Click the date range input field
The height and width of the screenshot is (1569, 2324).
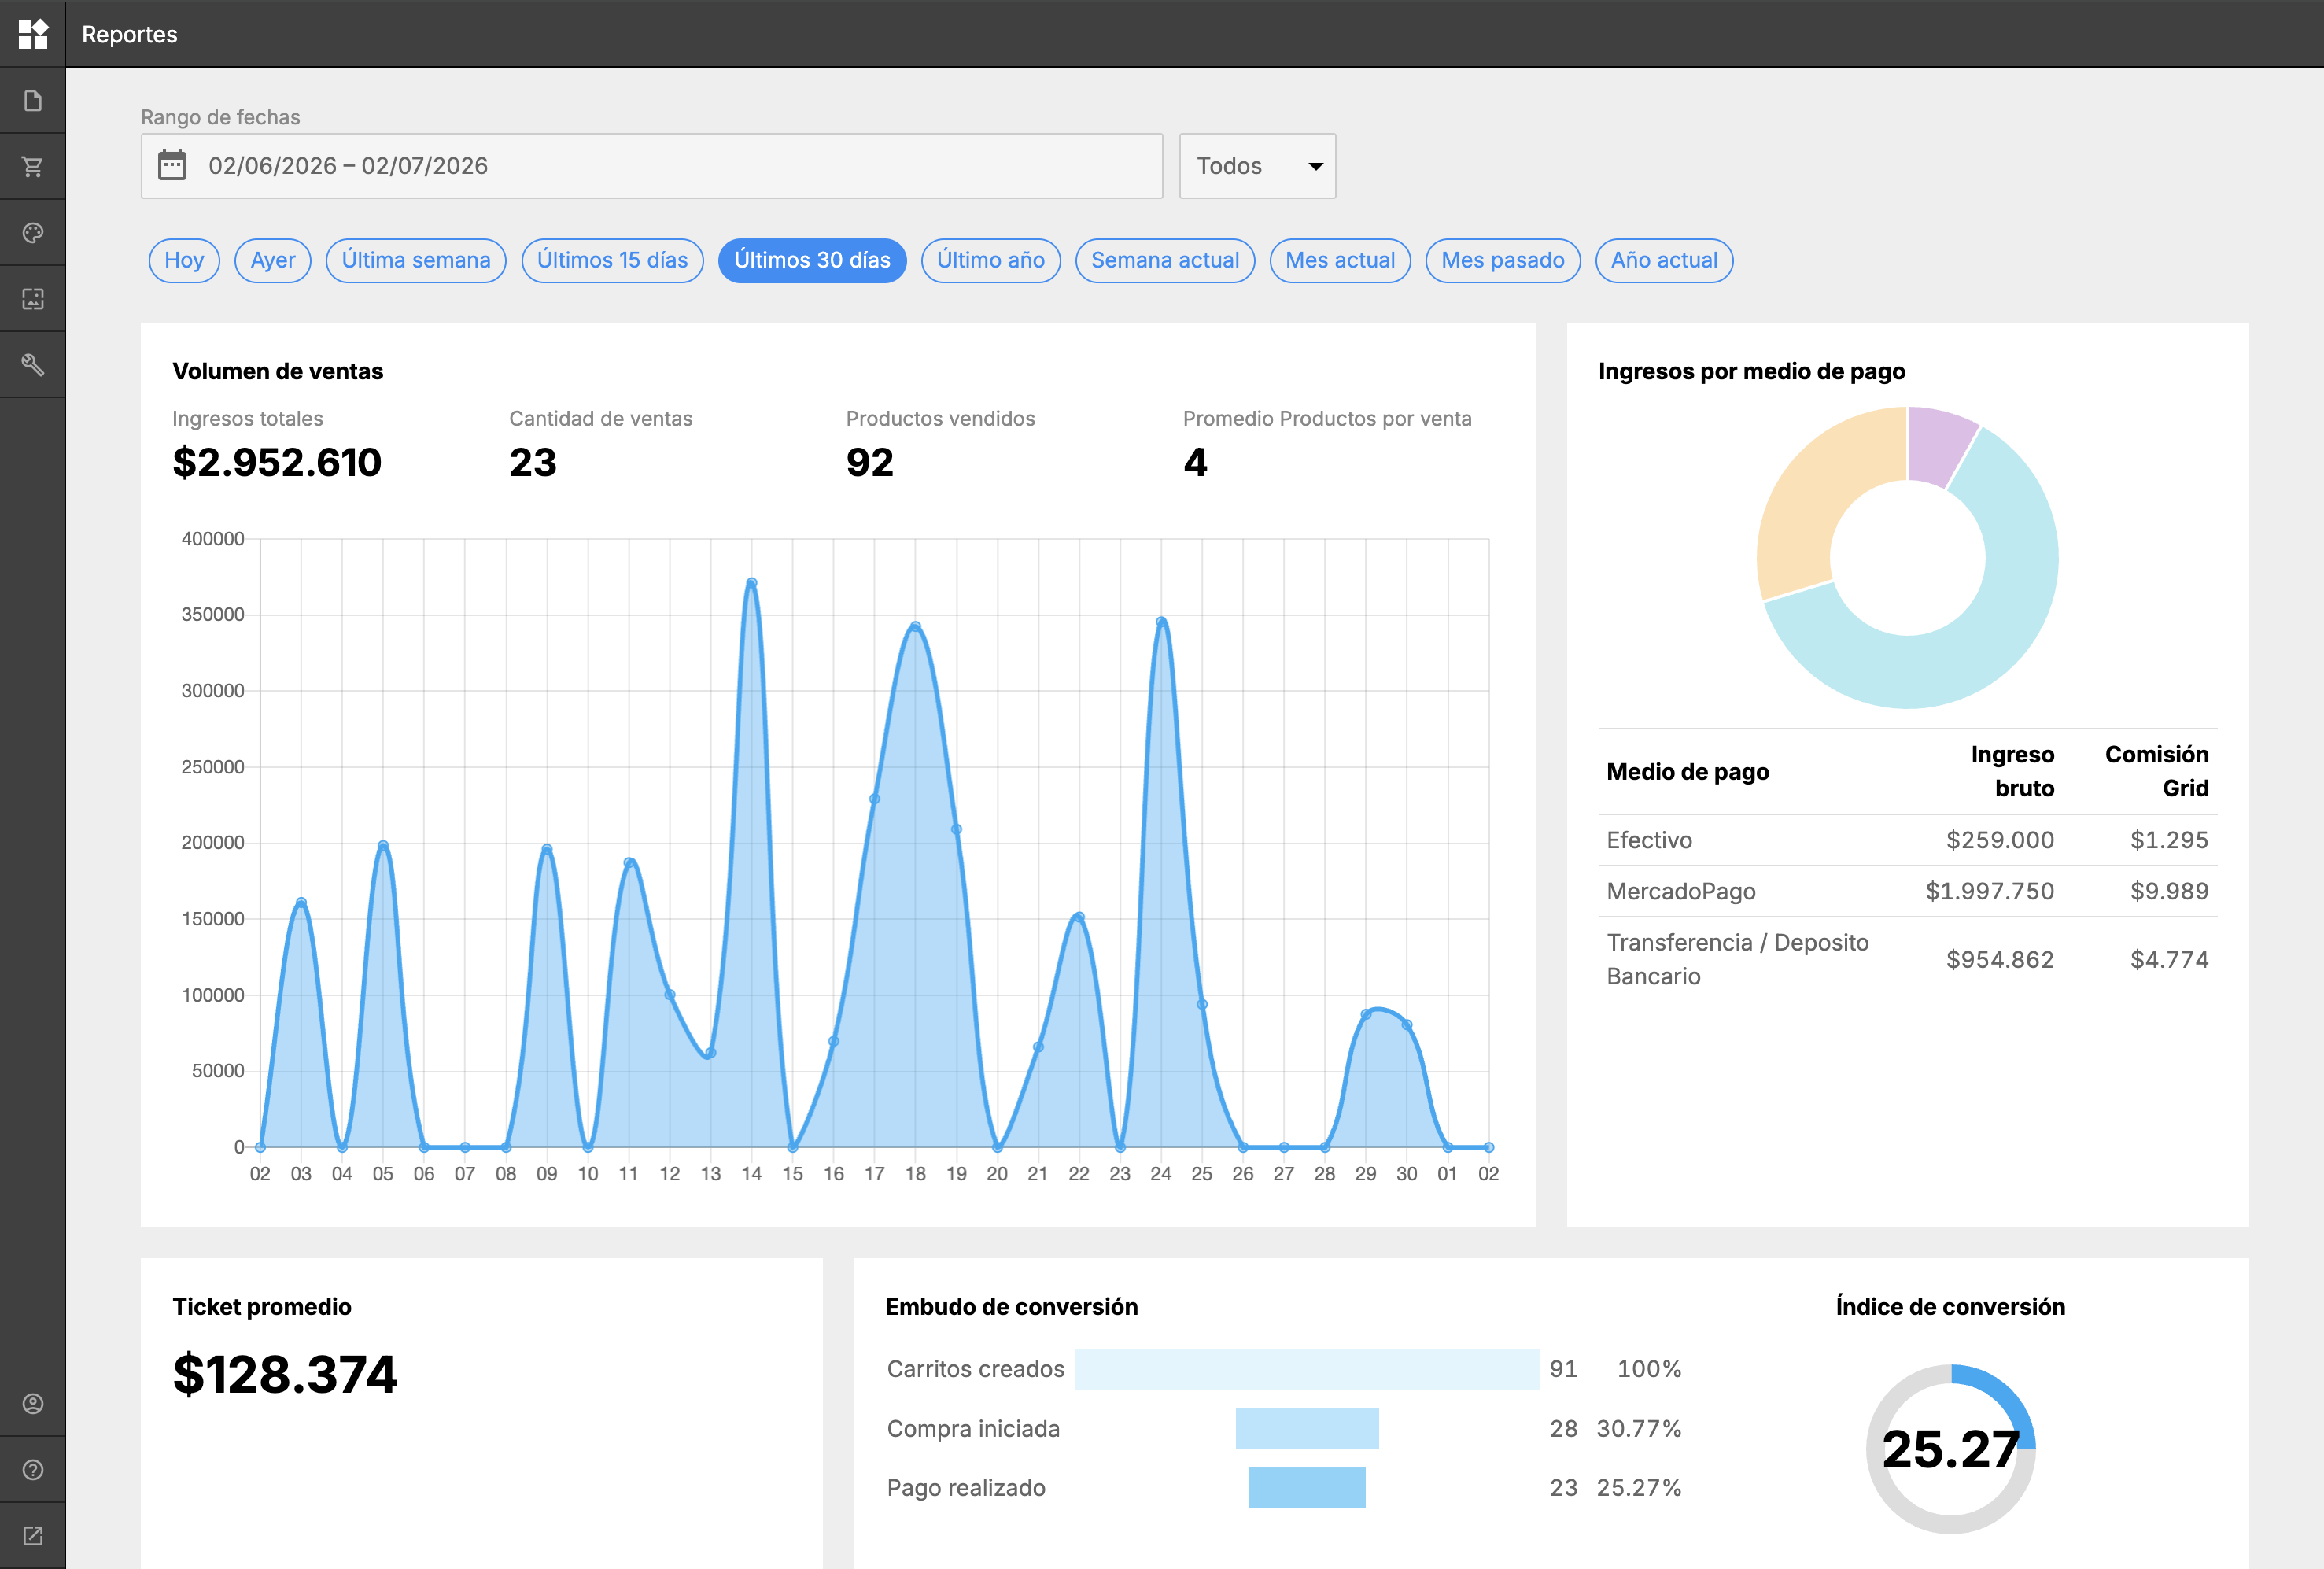point(652,166)
